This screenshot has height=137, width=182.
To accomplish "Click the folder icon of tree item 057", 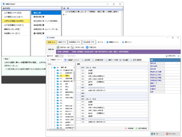I will coord(57,120).
